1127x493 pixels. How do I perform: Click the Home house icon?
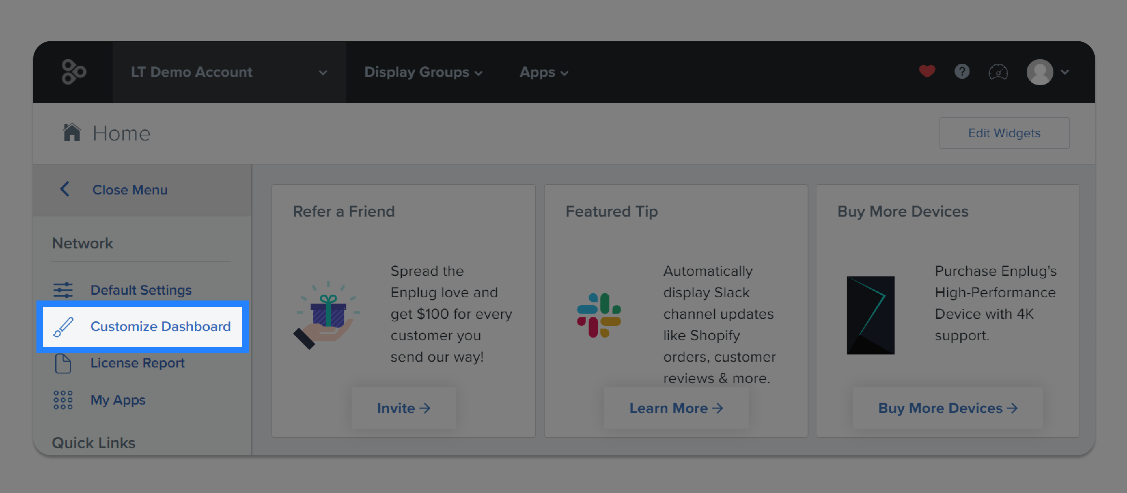(x=72, y=132)
